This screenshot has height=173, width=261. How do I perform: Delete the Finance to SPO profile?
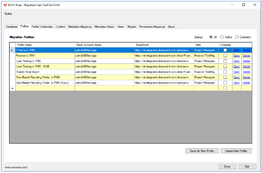click(246, 56)
